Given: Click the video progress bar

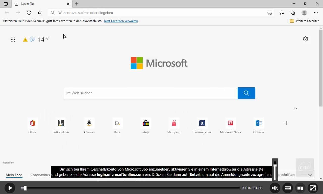Looking at the screenshot, I should click(x=130, y=188).
